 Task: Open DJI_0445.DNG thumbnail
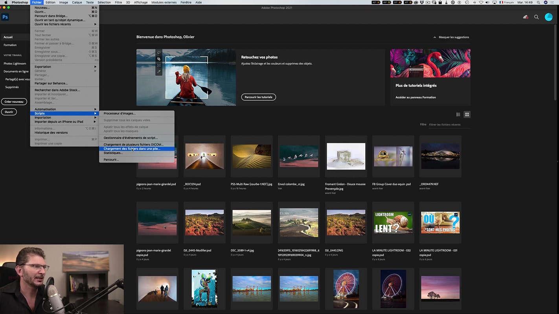click(x=346, y=223)
